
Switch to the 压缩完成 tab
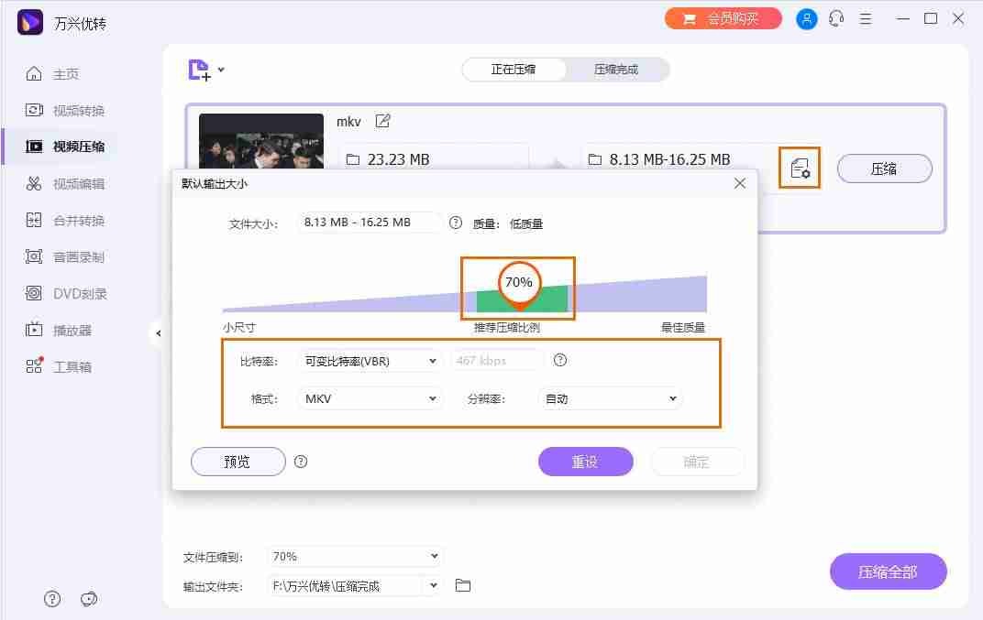pyautogui.click(x=616, y=70)
